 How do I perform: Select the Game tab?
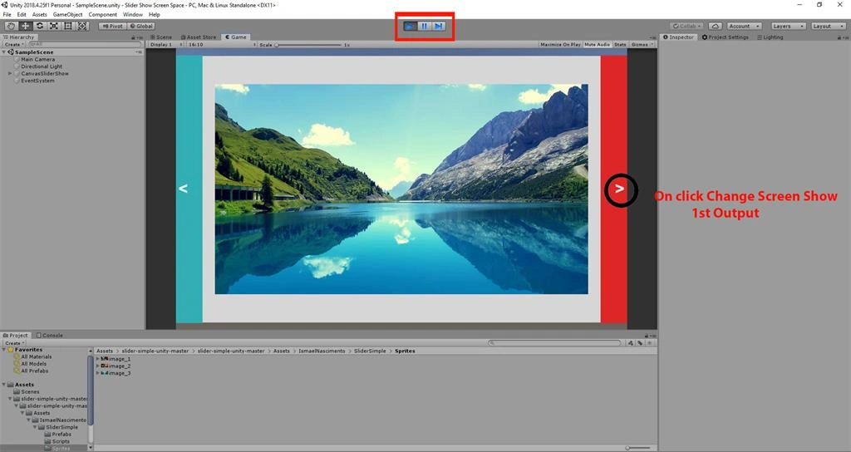tap(236, 37)
